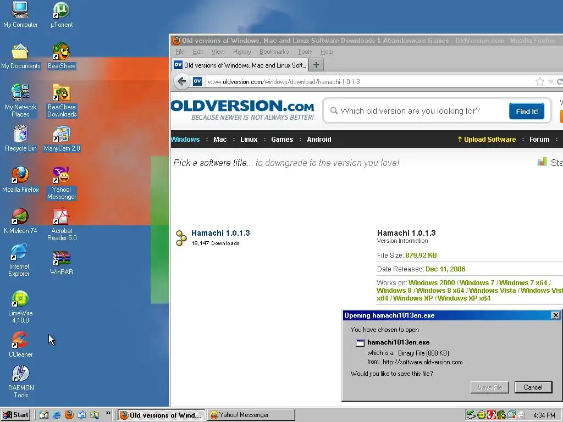Click the first quick launch icon beside Start
This screenshot has width=563, height=422.
pyautogui.click(x=44, y=415)
